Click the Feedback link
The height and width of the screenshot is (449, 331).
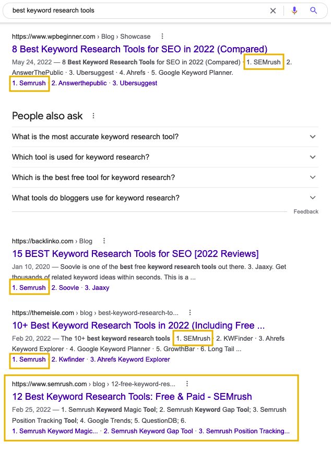coord(306,211)
